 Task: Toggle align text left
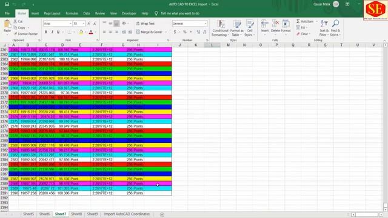[x=104, y=32]
